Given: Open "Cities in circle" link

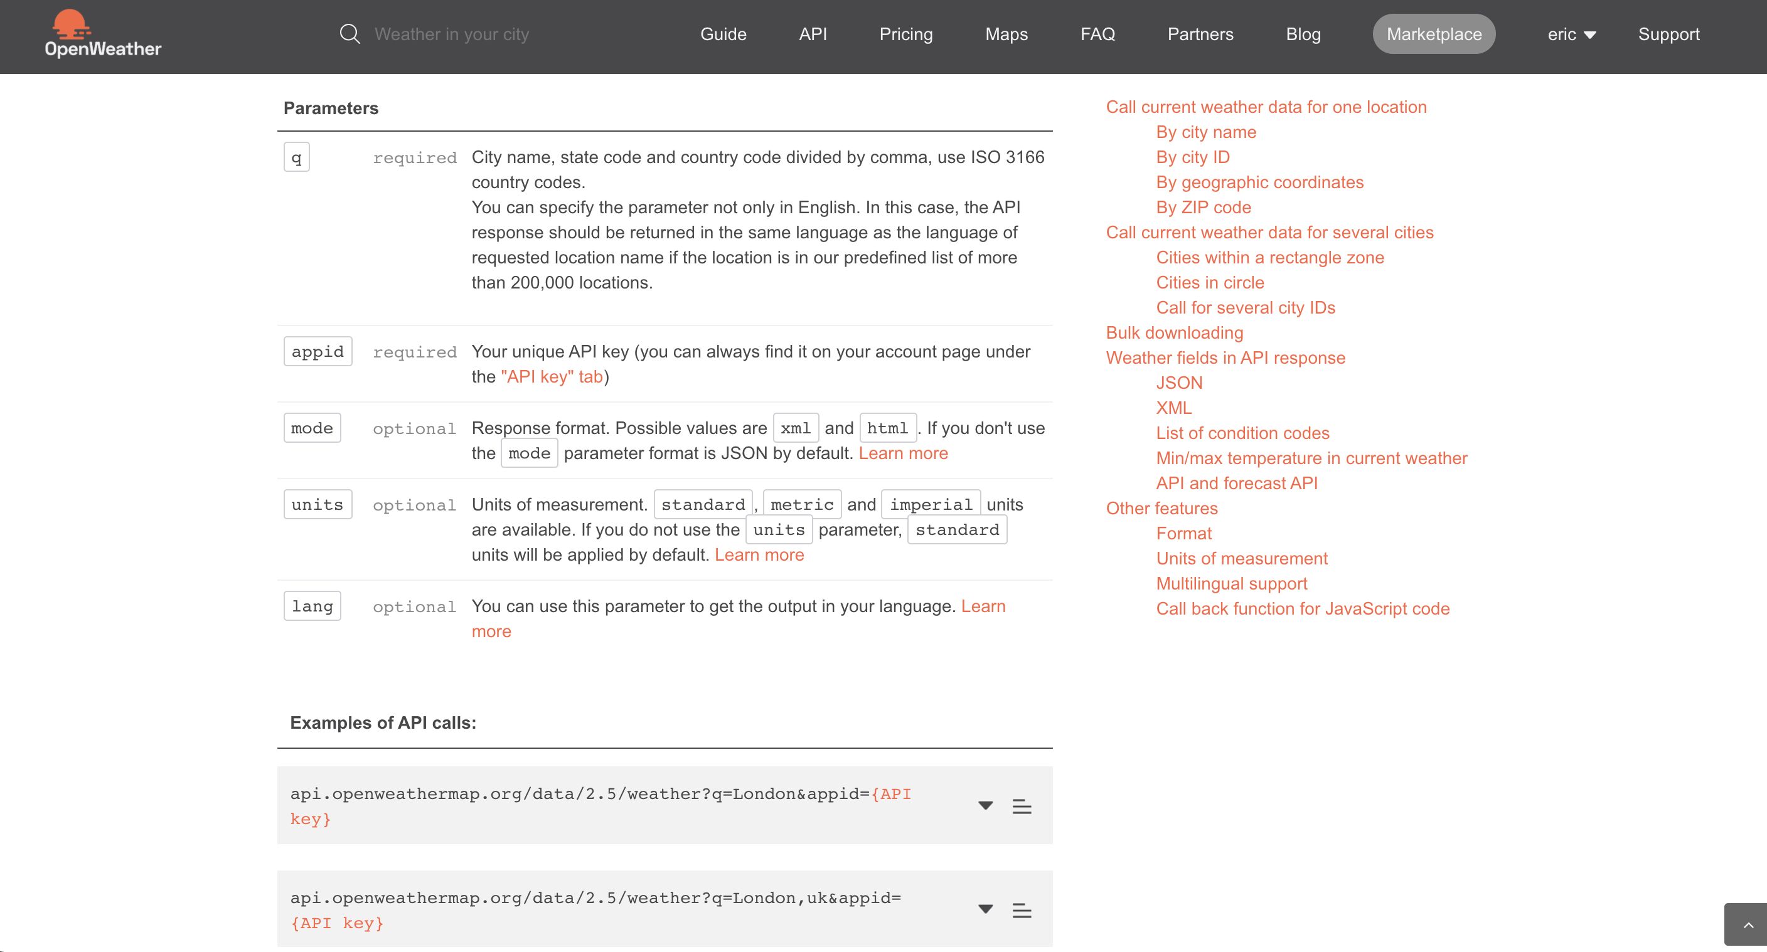Looking at the screenshot, I should 1209,282.
